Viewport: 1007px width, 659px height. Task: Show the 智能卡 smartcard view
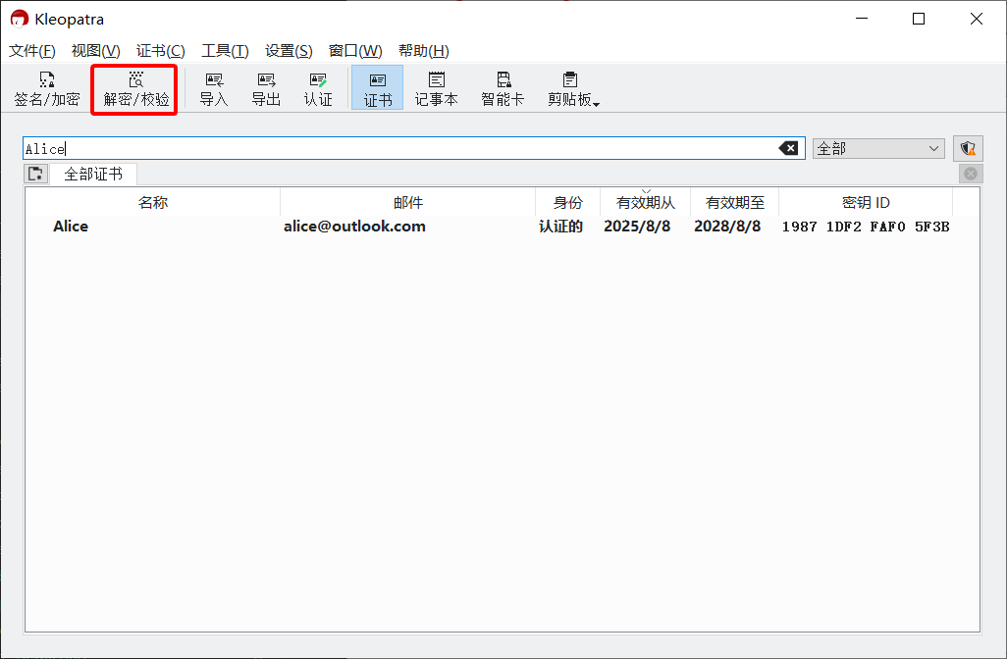(x=503, y=89)
